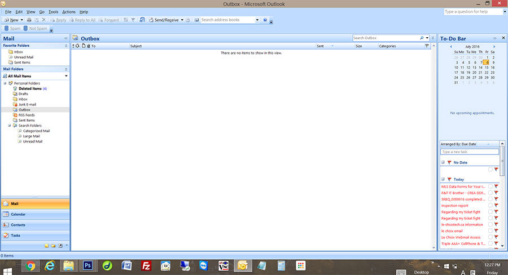Click the Send/Receive button
This screenshot has width=508, height=275.
click(164, 20)
